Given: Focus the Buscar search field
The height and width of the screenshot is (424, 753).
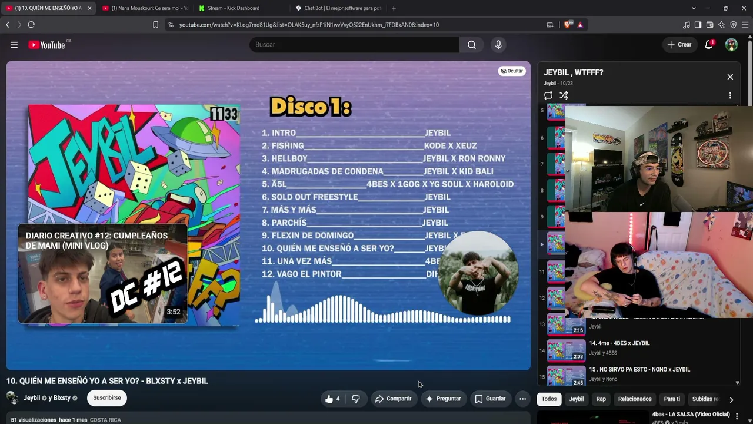Looking at the screenshot, I should (355, 45).
